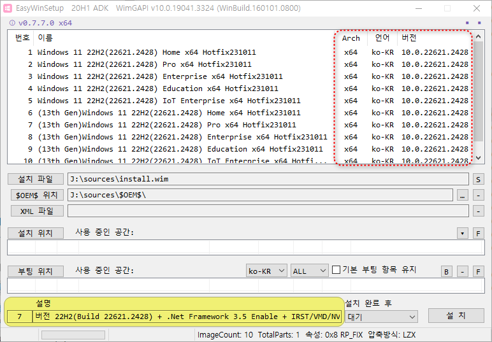Sort by the 이름 column header
The height and width of the screenshot is (342, 492).
(184, 38)
